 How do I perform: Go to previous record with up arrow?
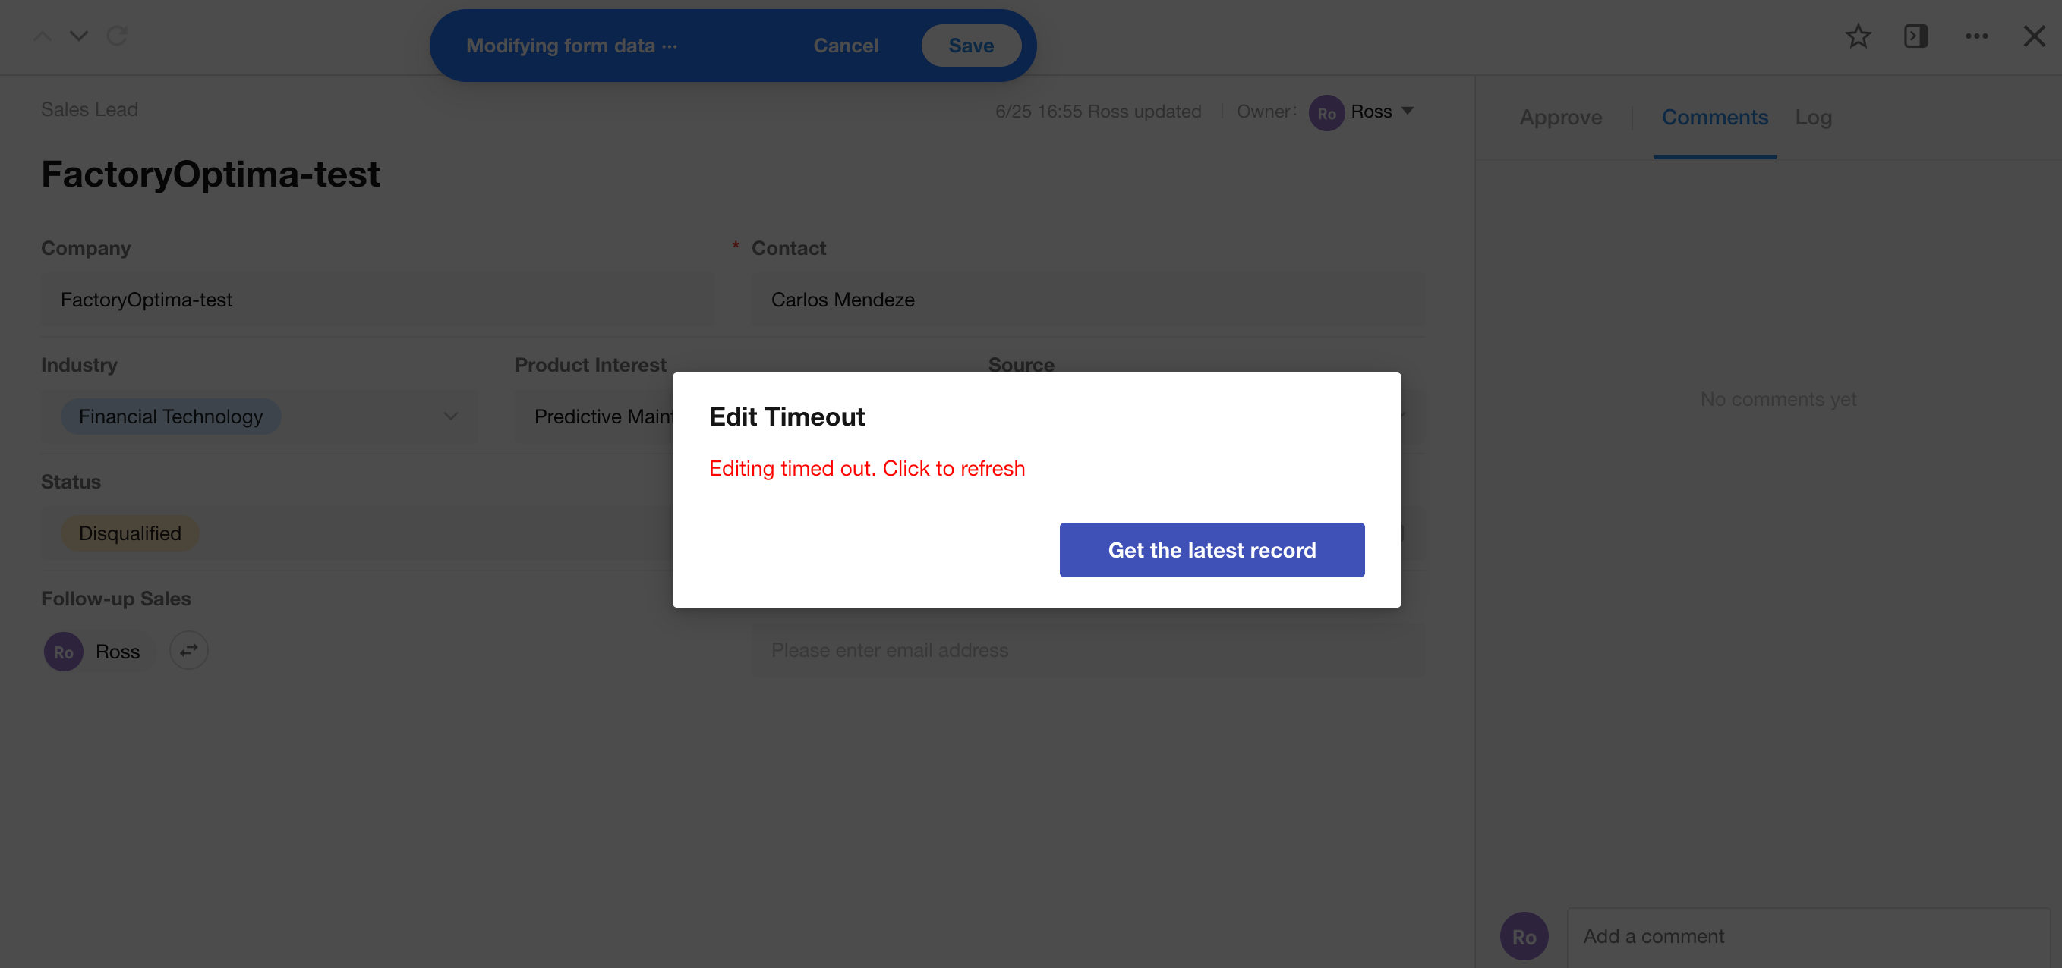point(43,36)
